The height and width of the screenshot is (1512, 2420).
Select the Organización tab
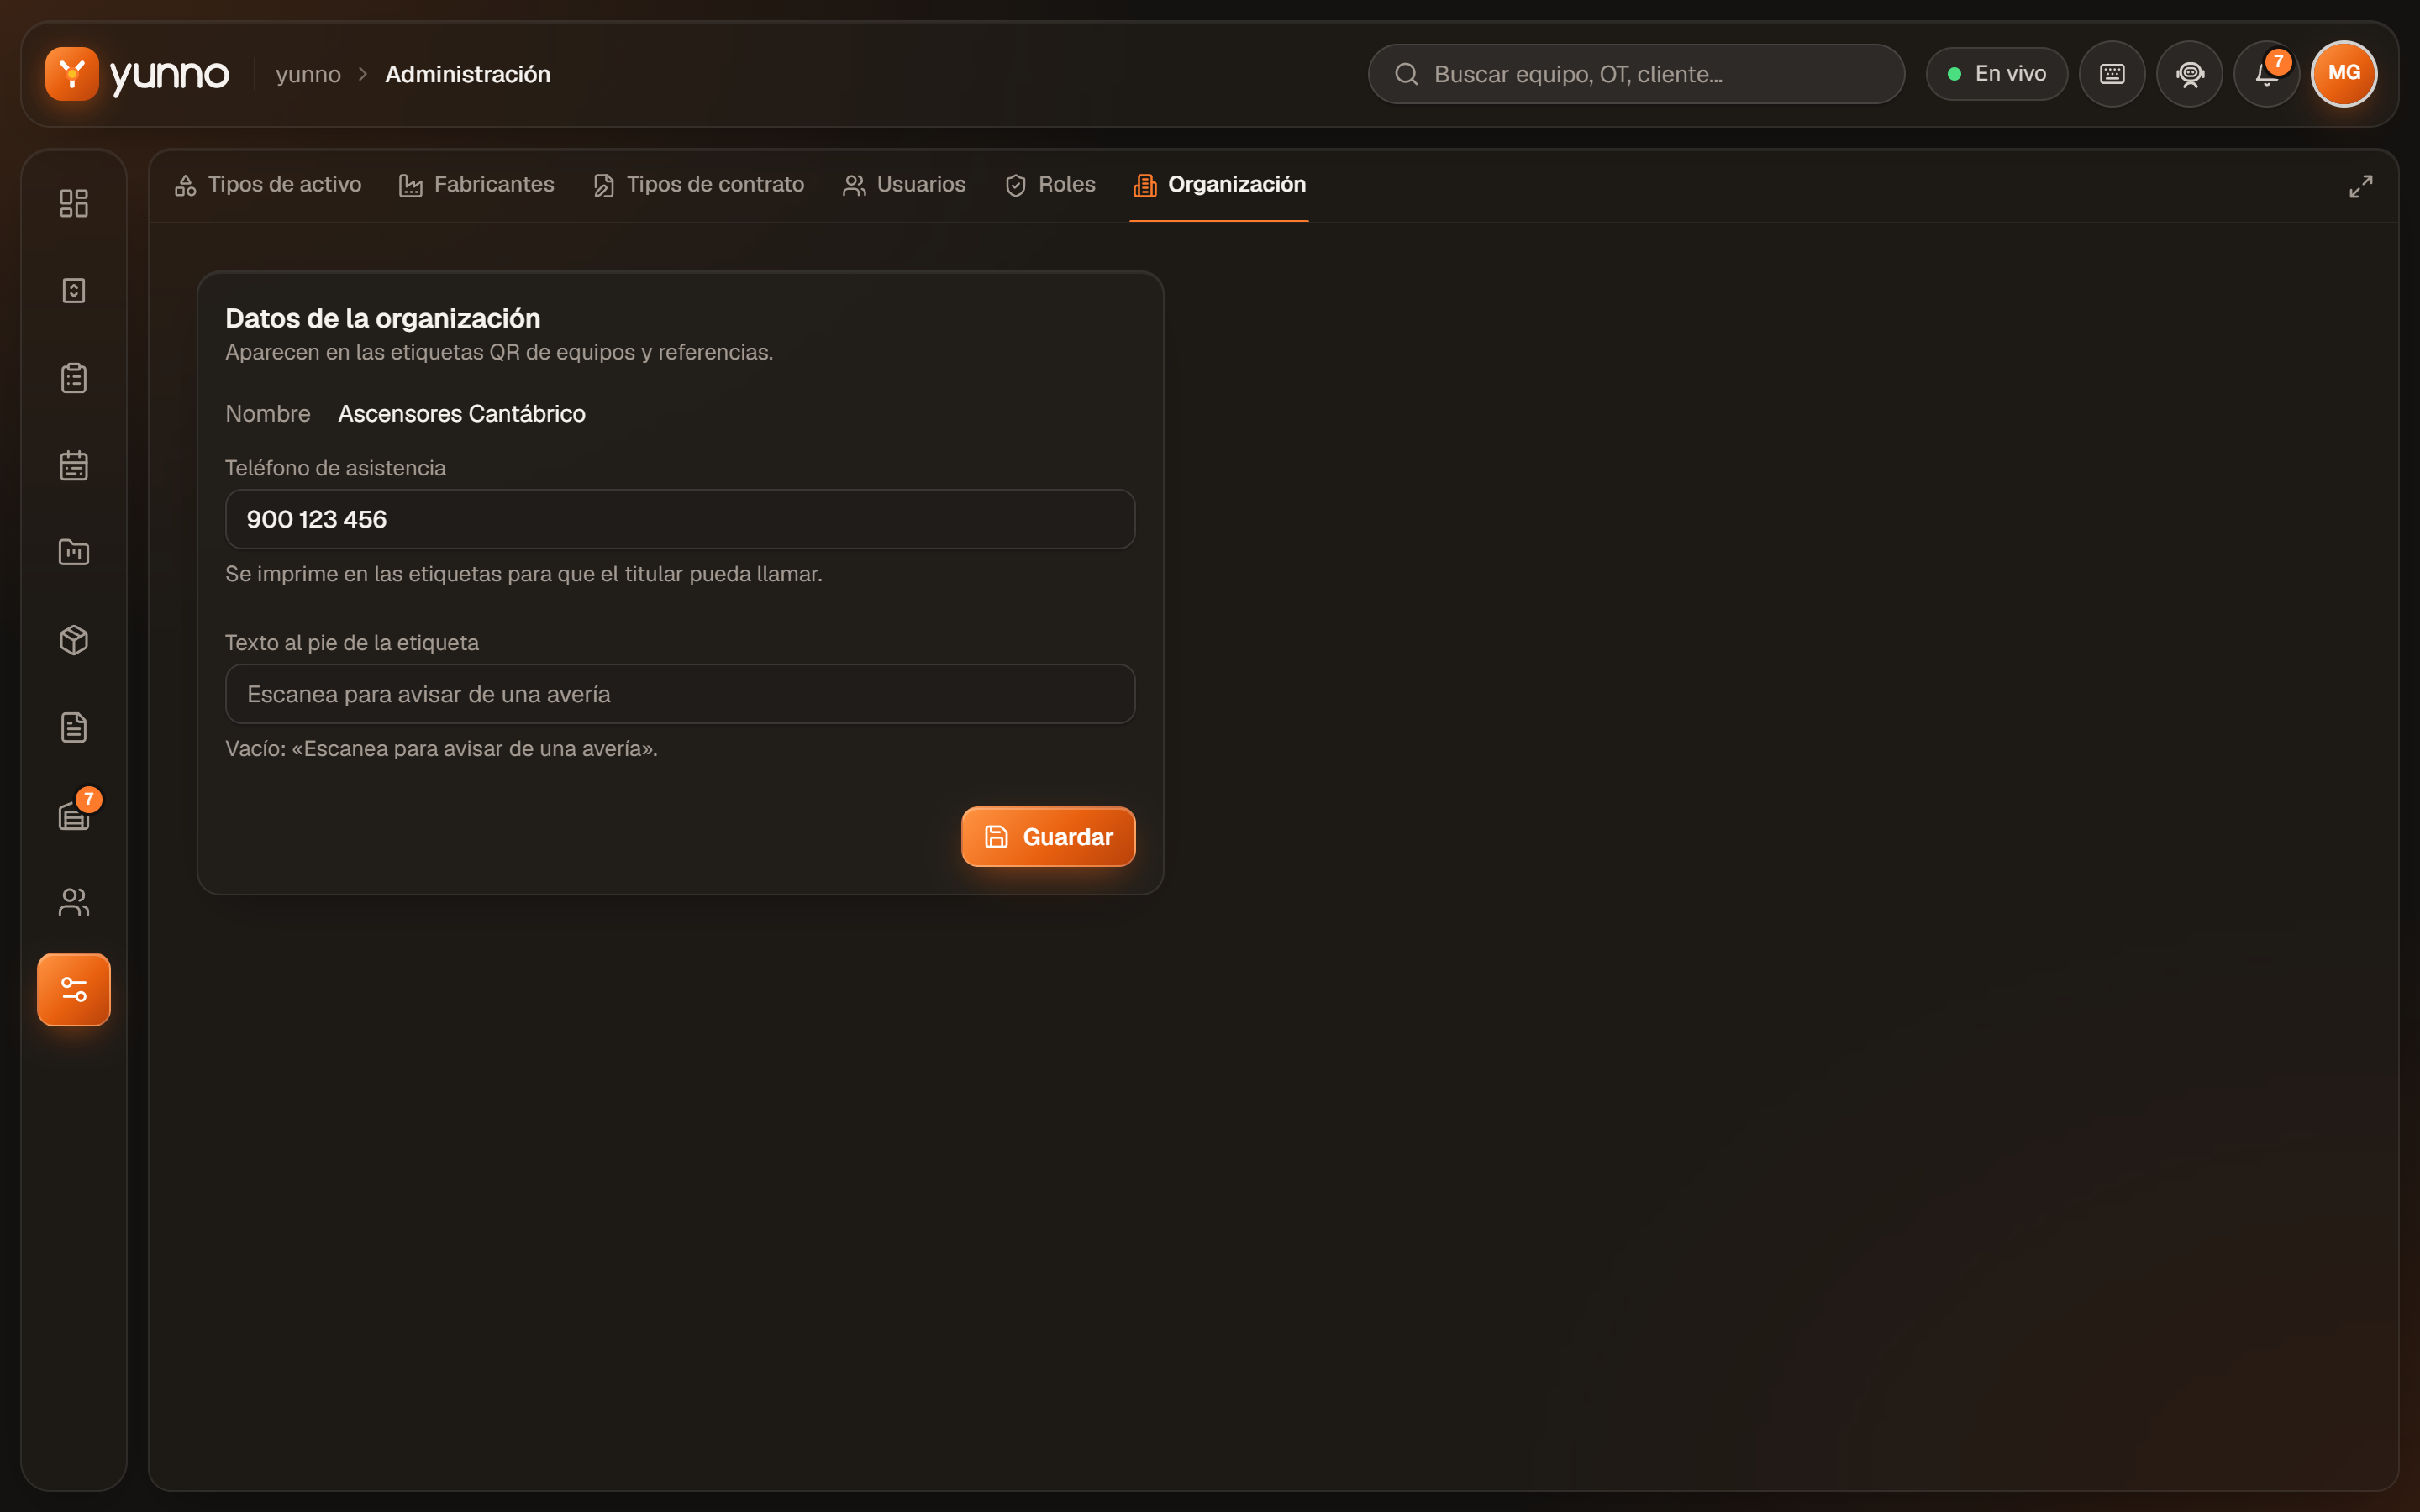pyautogui.click(x=1219, y=185)
